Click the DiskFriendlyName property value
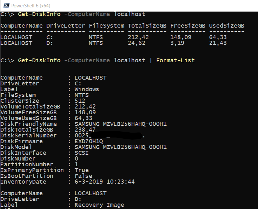The width and height of the screenshot is (258, 209). pyautogui.click(x=120, y=124)
